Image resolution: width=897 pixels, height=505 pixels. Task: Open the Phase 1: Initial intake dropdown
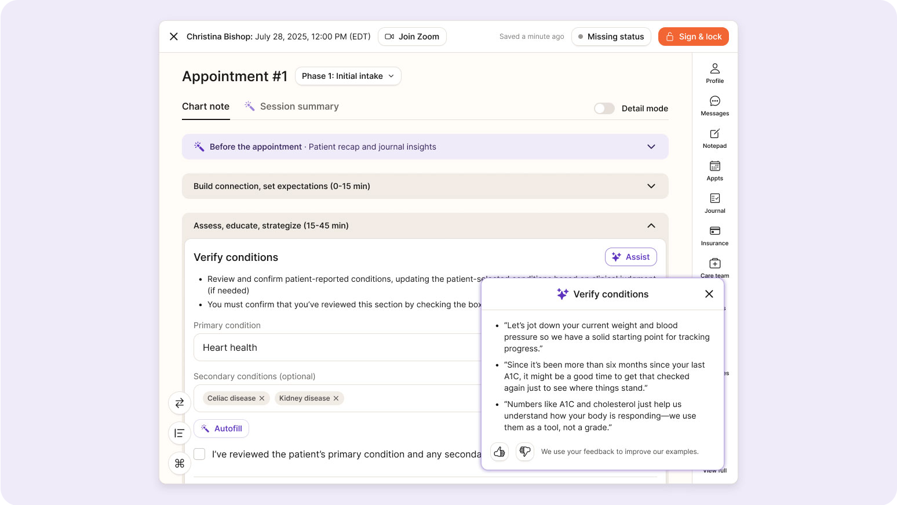pyautogui.click(x=348, y=76)
